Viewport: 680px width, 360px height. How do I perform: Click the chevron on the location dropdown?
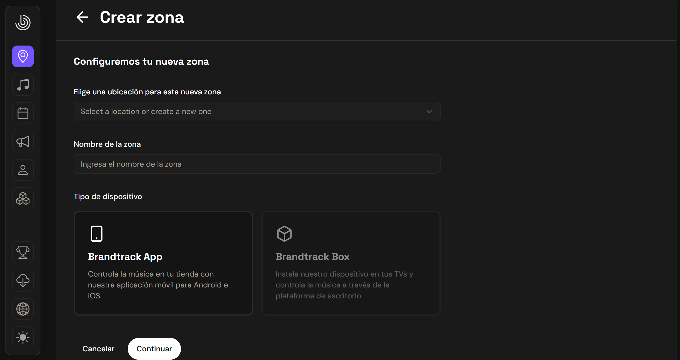tap(429, 112)
